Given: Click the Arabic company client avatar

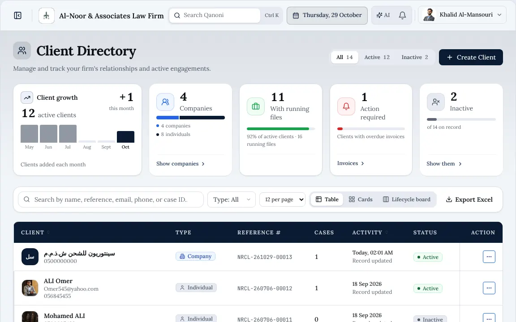Looking at the screenshot, I should point(30,257).
